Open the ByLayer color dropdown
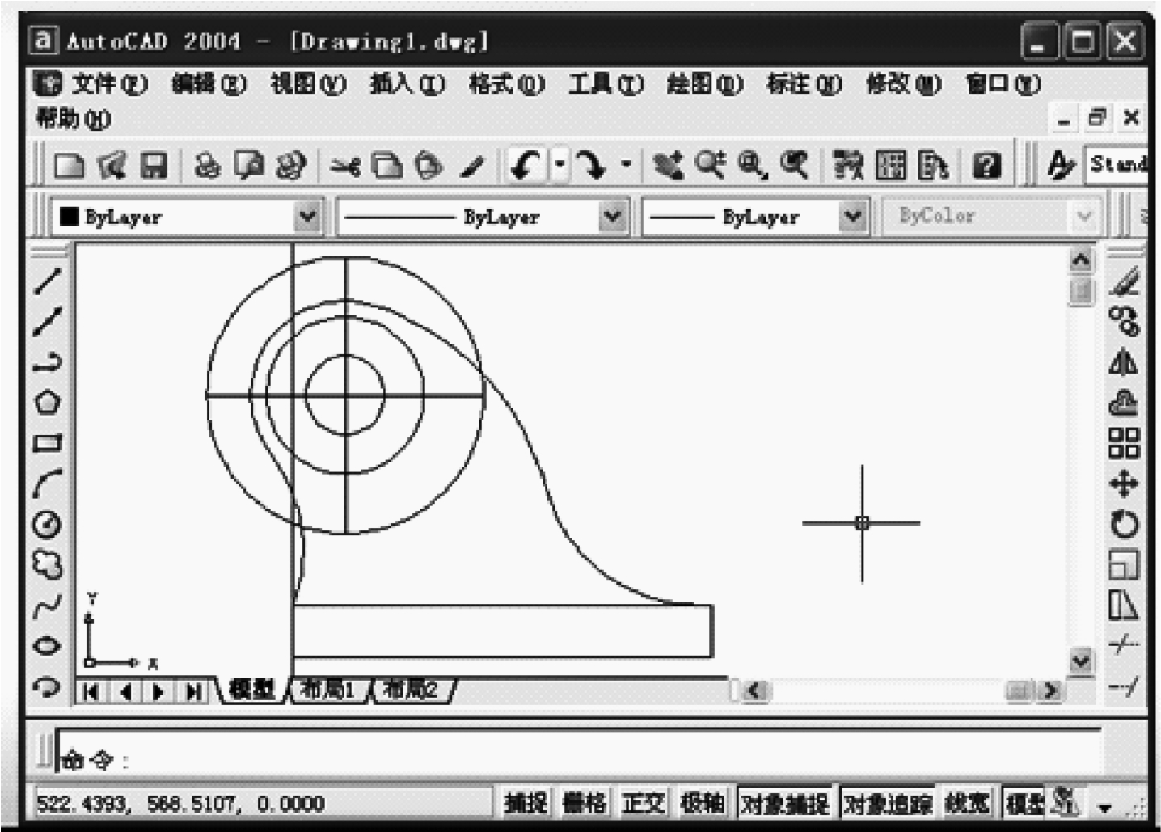The height and width of the screenshot is (832, 1161). (307, 217)
